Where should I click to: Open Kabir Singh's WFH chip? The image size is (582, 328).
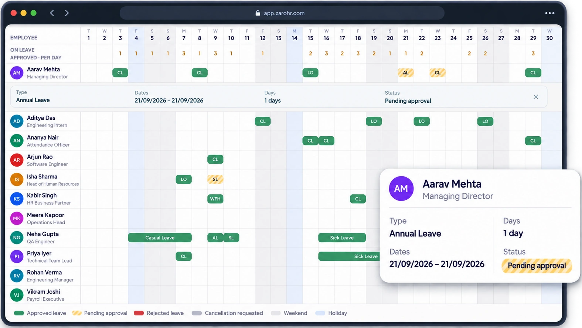[x=215, y=199]
